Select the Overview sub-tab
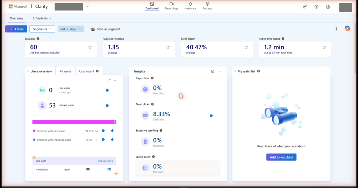Viewport: 358px width, 188px height. point(16,18)
